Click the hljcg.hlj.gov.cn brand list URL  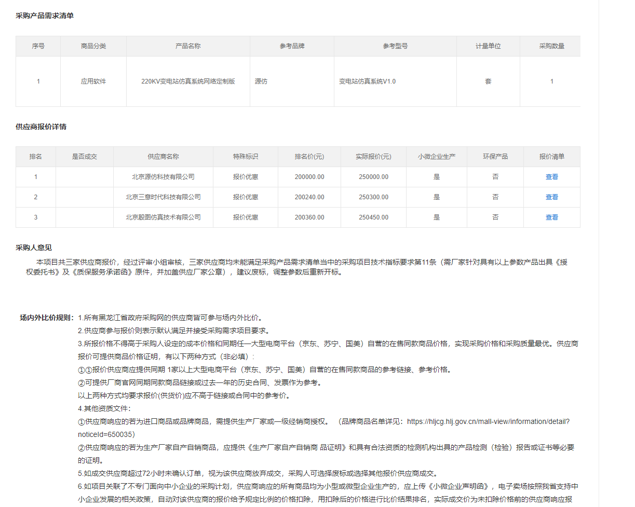pyautogui.click(x=488, y=421)
